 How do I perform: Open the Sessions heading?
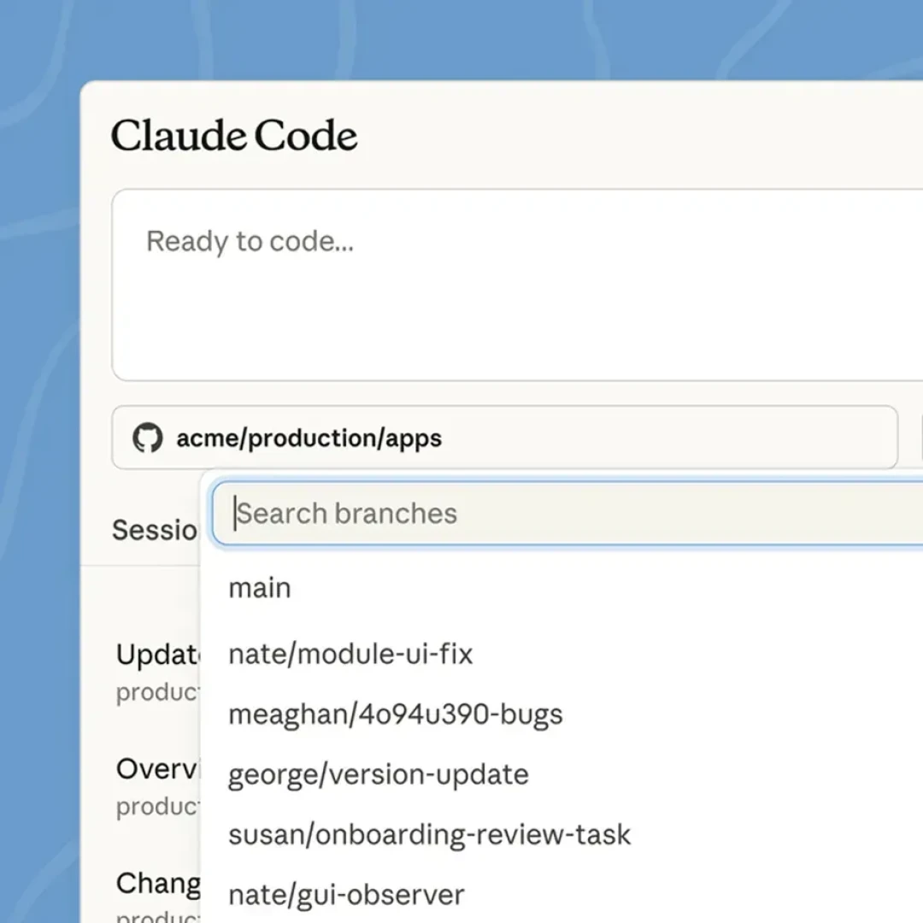(156, 530)
